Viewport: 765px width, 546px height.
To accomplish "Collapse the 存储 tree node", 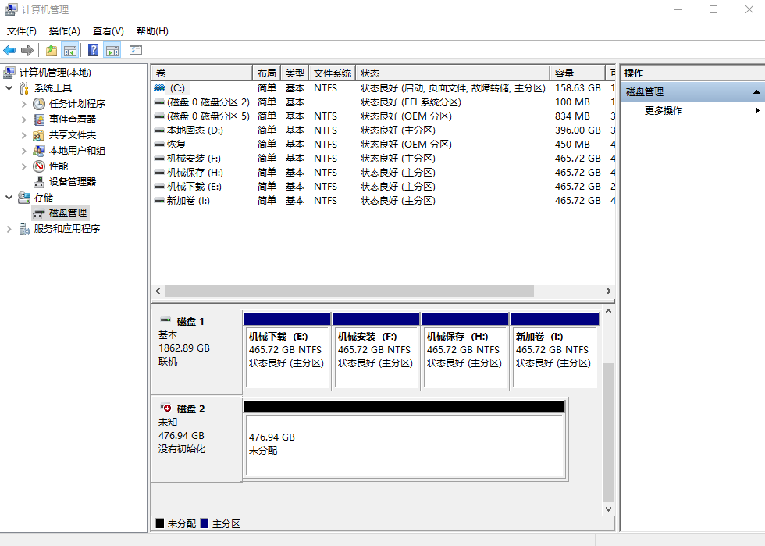I will pyautogui.click(x=9, y=198).
